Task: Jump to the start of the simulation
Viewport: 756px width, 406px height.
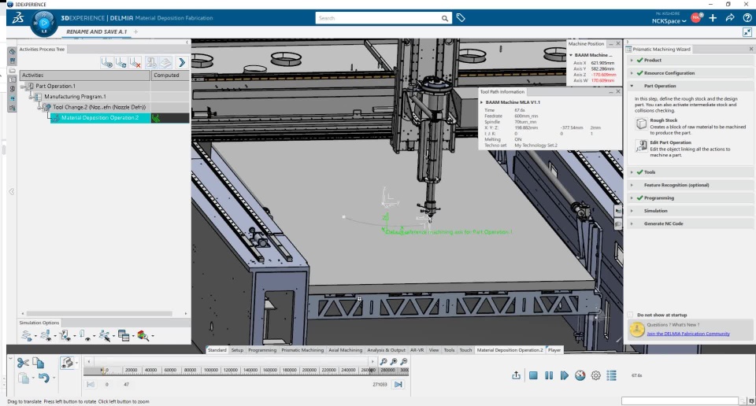Action: click(x=90, y=384)
